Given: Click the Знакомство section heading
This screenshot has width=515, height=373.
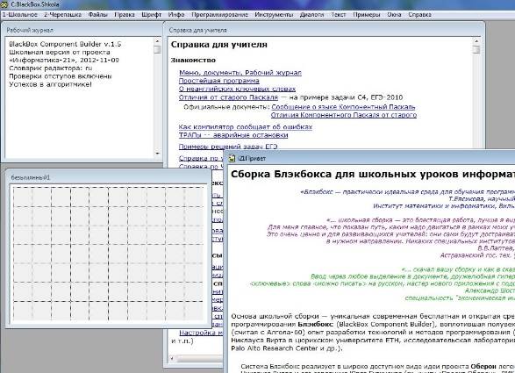Looking at the screenshot, I should [193, 61].
